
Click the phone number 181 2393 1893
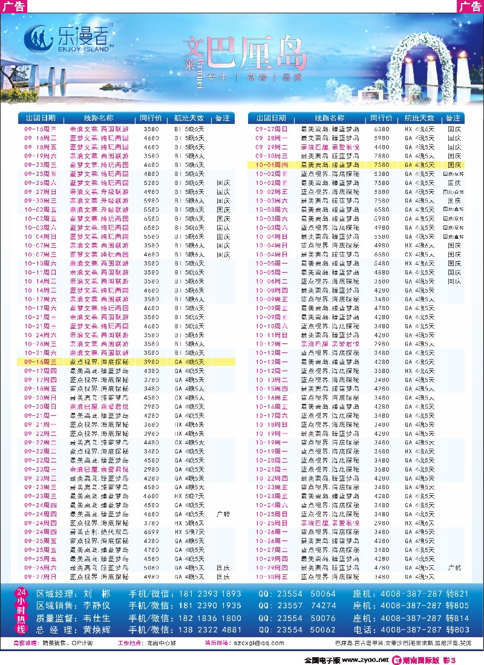210,594
